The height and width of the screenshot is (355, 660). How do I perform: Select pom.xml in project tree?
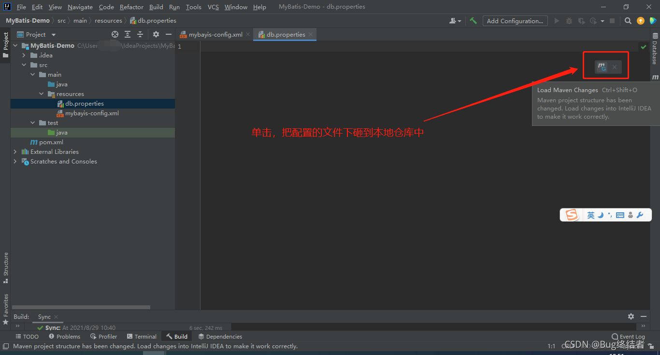coord(51,142)
